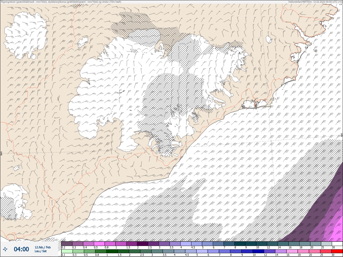Select the mauve 0.2 swatch in the purple legend

(67, 244)
